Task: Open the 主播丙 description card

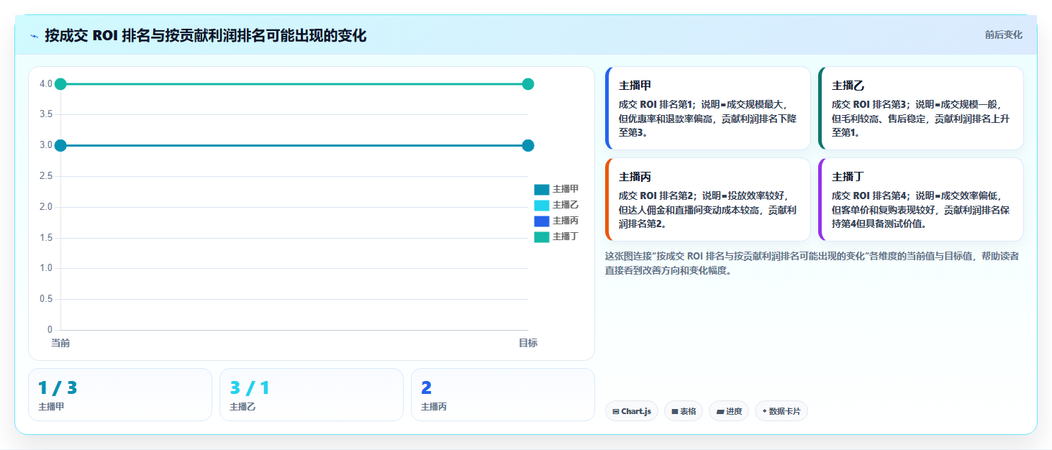Action: 708,200
